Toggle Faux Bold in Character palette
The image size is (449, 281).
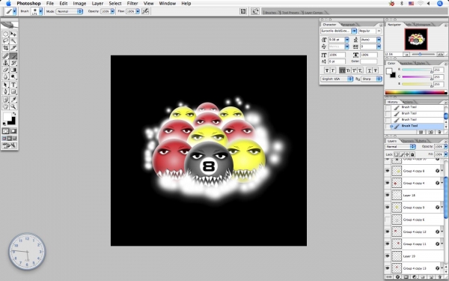tap(327, 70)
